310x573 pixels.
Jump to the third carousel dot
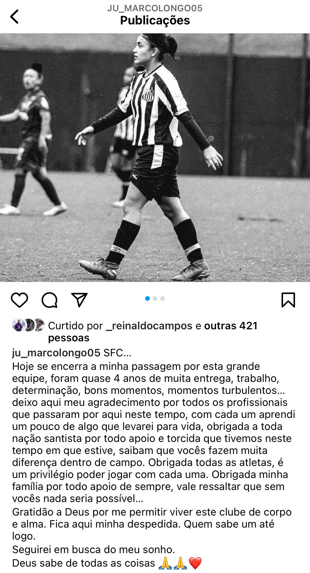(162, 299)
